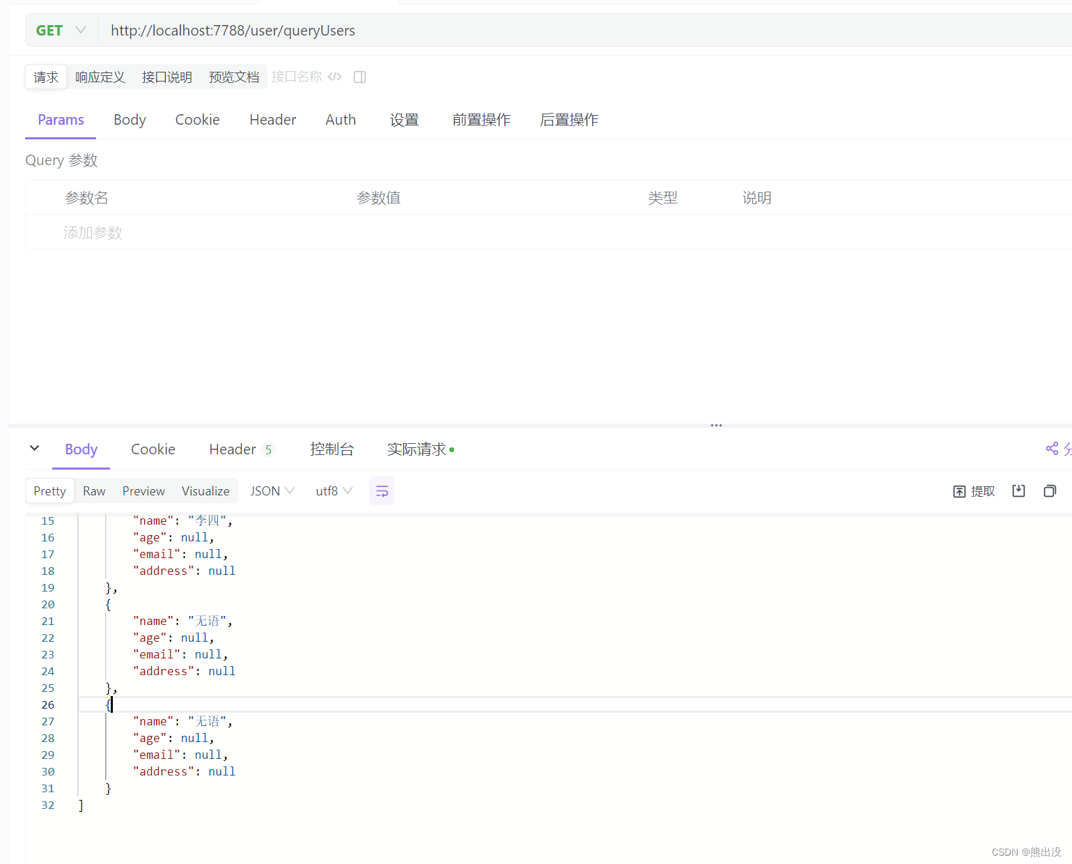This screenshot has width=1072, height=864.
Task: Click the 说明 column header
Action: click(756, 198)
